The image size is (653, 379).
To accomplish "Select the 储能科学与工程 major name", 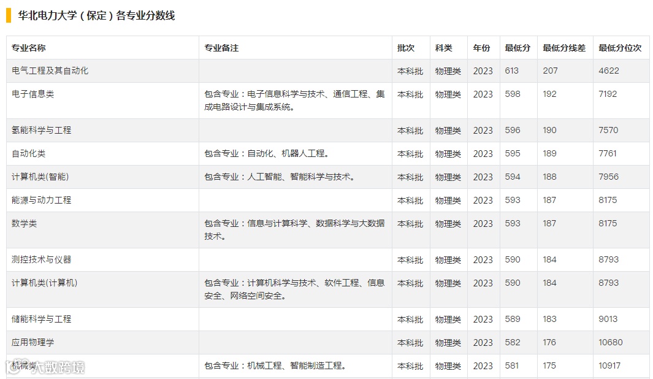I will click(41, 320).
